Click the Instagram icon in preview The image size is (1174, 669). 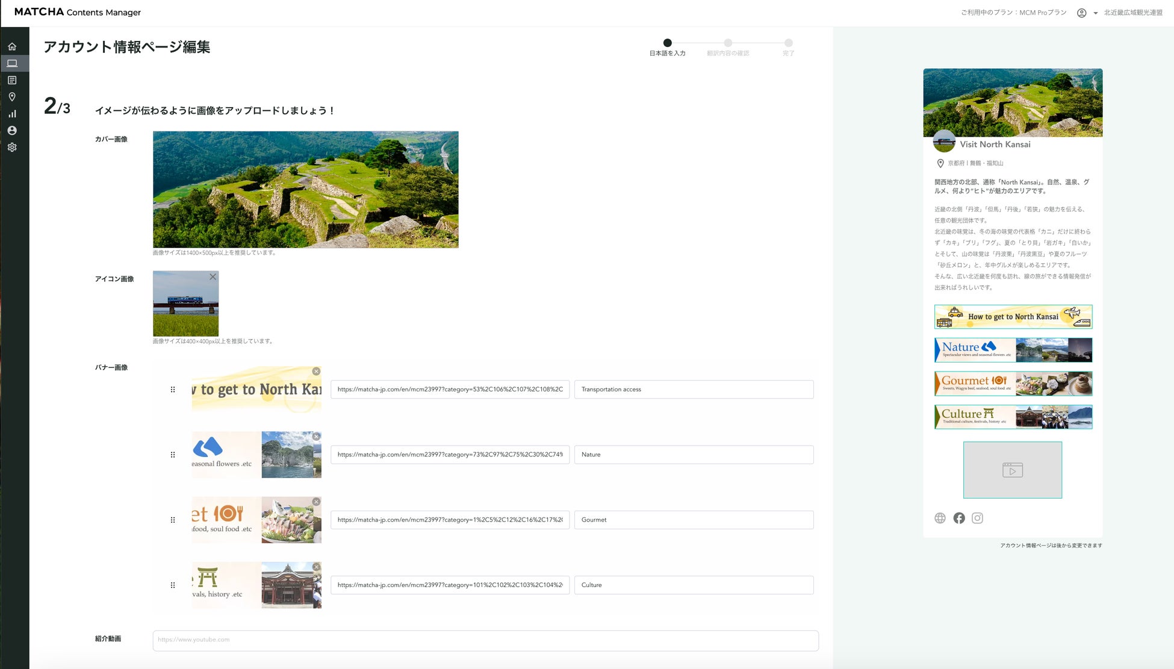click(x=977, y=518)
